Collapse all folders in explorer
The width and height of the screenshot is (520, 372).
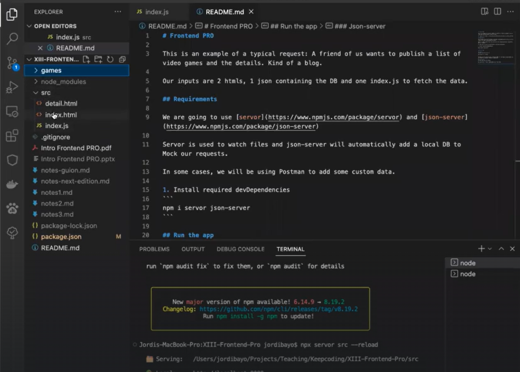tap(122, 60)
